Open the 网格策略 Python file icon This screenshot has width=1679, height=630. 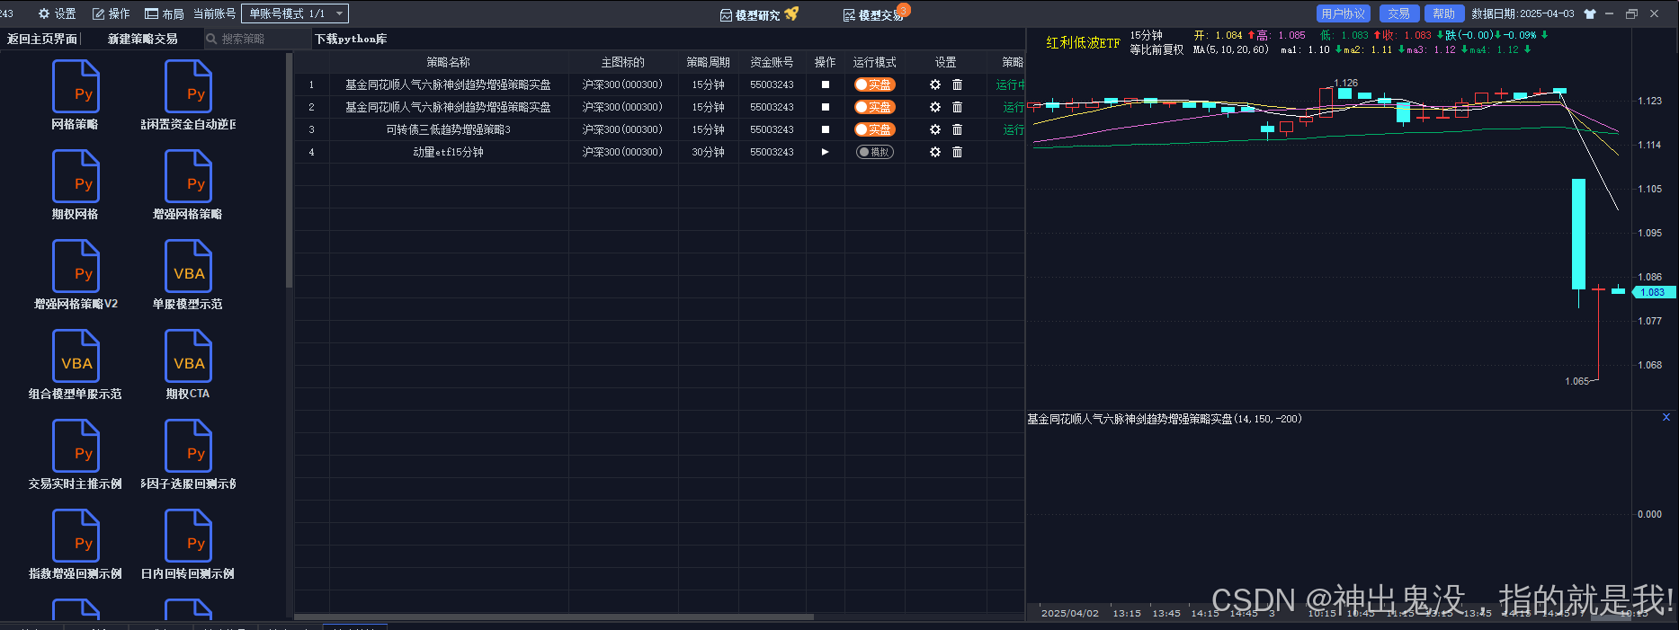pos(76,86)
